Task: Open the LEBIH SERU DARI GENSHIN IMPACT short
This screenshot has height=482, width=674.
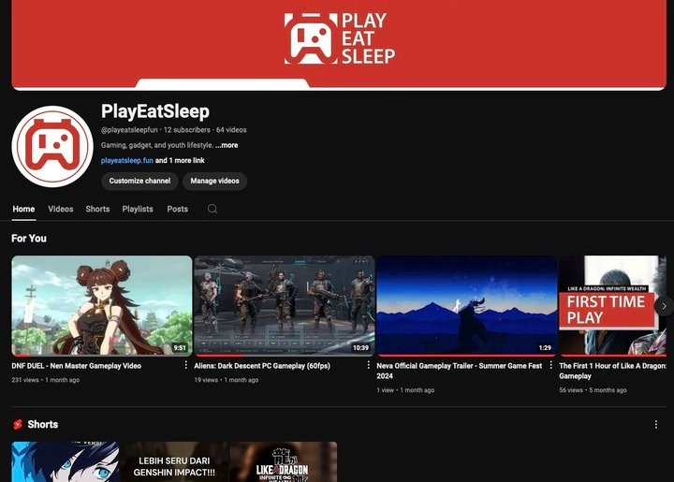Action: click(x=174, y=461)
